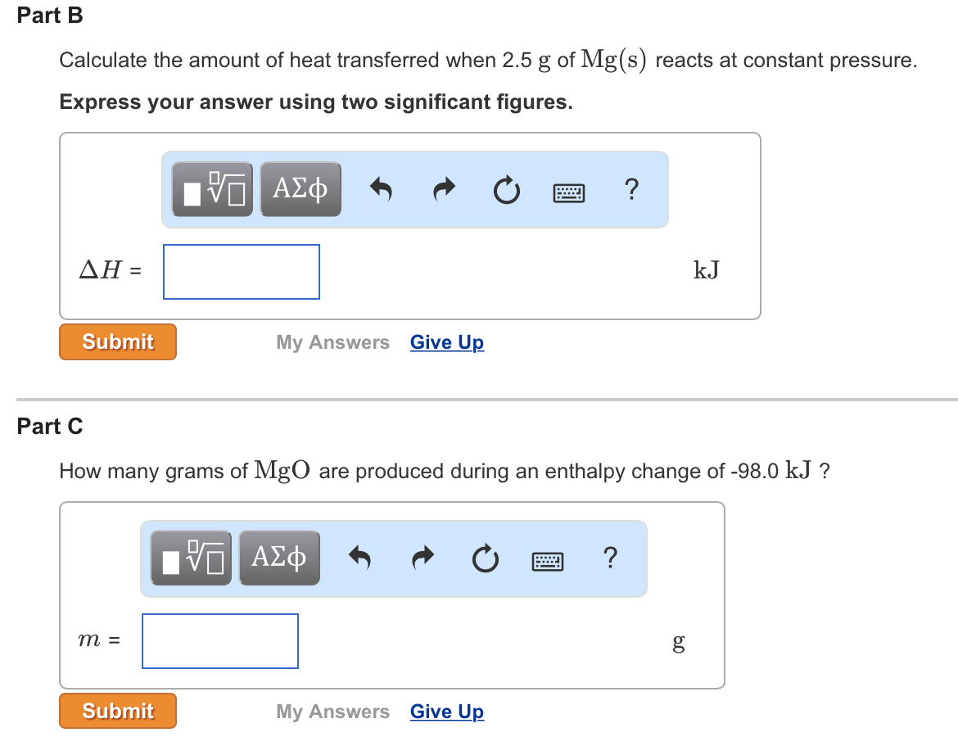Reset the Part B answer with the reset icon
This screenshot has width=958, height=755.
click(x=506, y=189)
